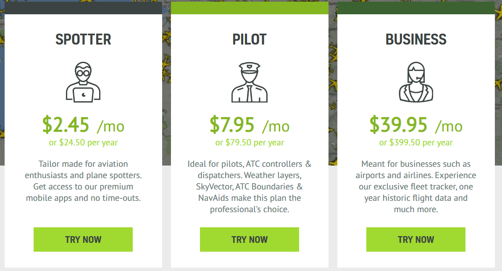Image resolution: width=502 pixels, height=271 pixels.
Task: Click the Business headset agent icon
Action: point(416,82)
